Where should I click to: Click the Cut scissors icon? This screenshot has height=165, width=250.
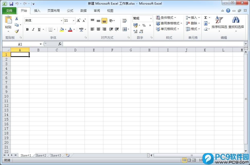(x=17, y=19)
